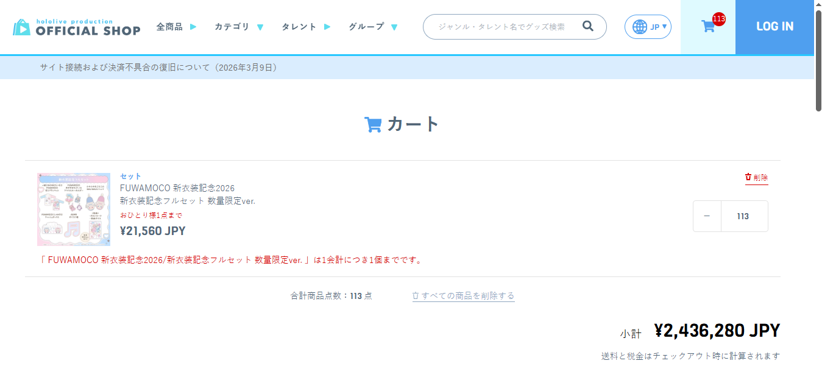Click the ¥21,560 JPY price text
The height and width of the screenshot is (369, 822).
point(153,231)
